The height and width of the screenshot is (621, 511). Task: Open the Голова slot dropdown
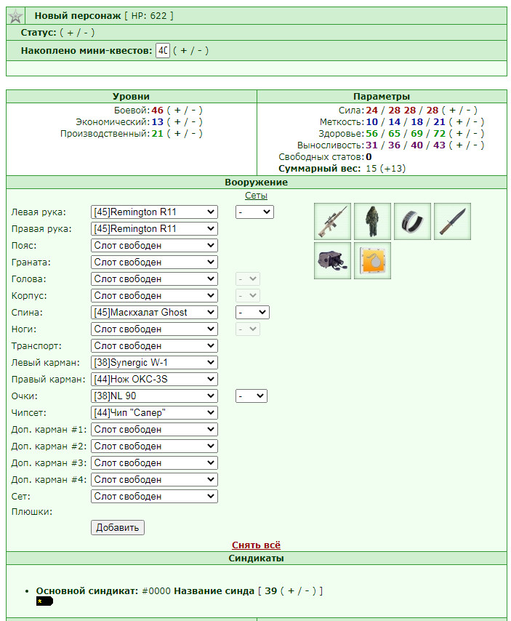[x=154, y=279]
